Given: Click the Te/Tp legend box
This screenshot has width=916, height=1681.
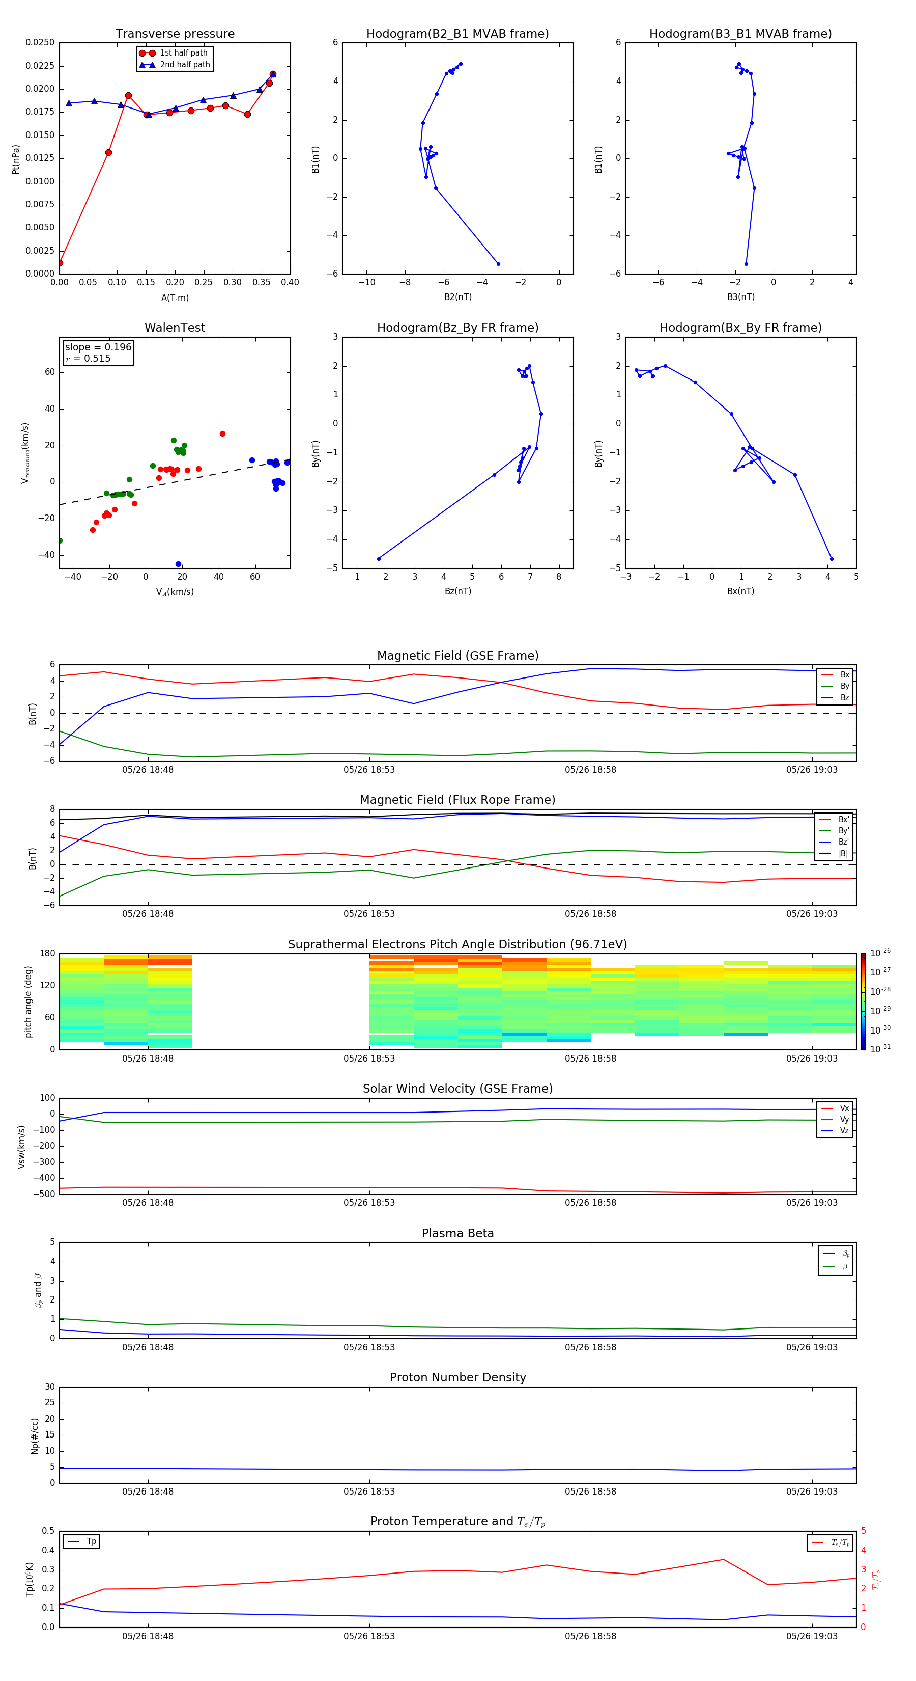Looking at the screenshot, I should (x=830, y=1542).
